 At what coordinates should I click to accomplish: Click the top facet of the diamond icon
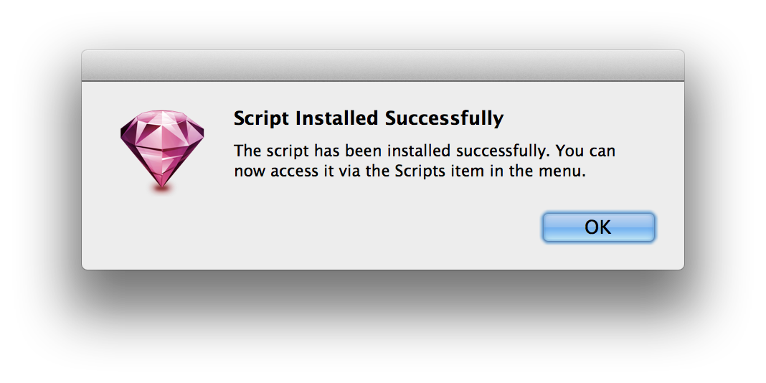coord(161,117)
